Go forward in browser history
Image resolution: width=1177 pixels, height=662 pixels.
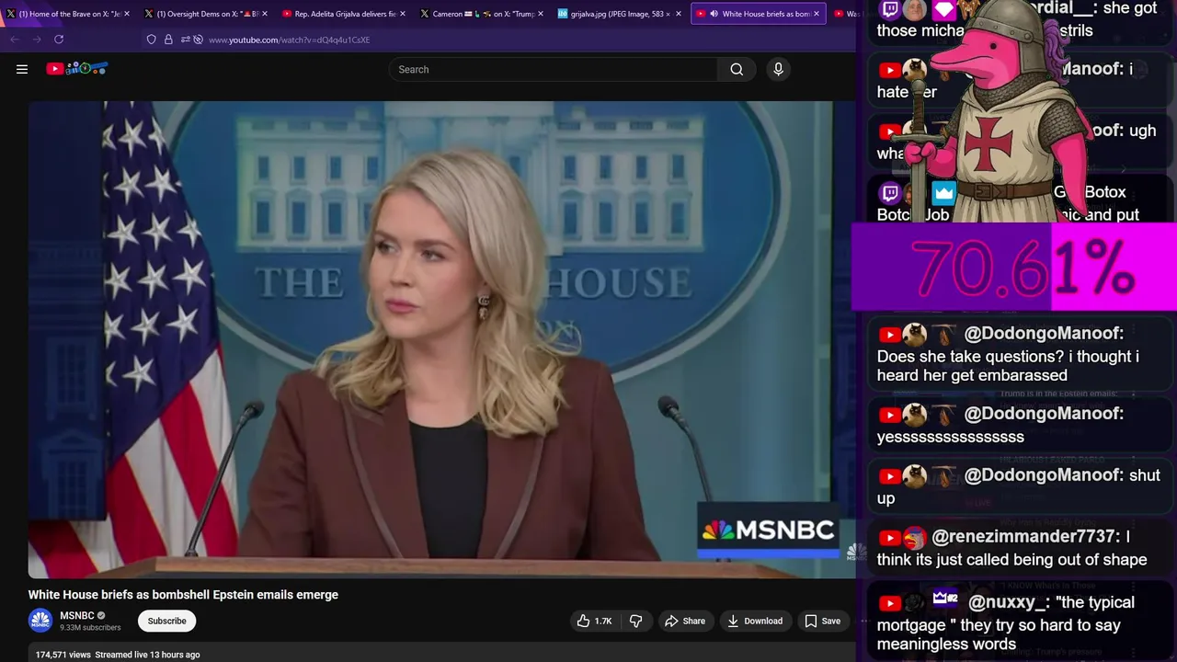pyautogui.click(x=36, y=40)
